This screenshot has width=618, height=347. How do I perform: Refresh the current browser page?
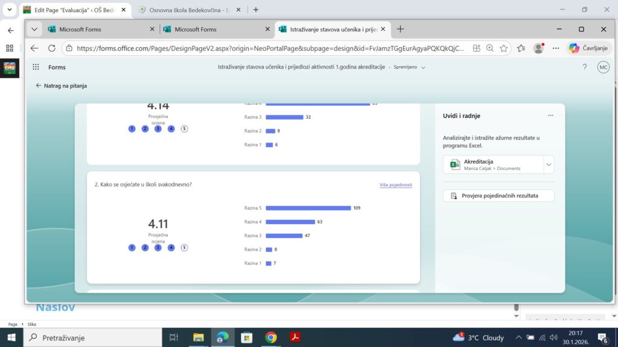(x=52, y=48)
